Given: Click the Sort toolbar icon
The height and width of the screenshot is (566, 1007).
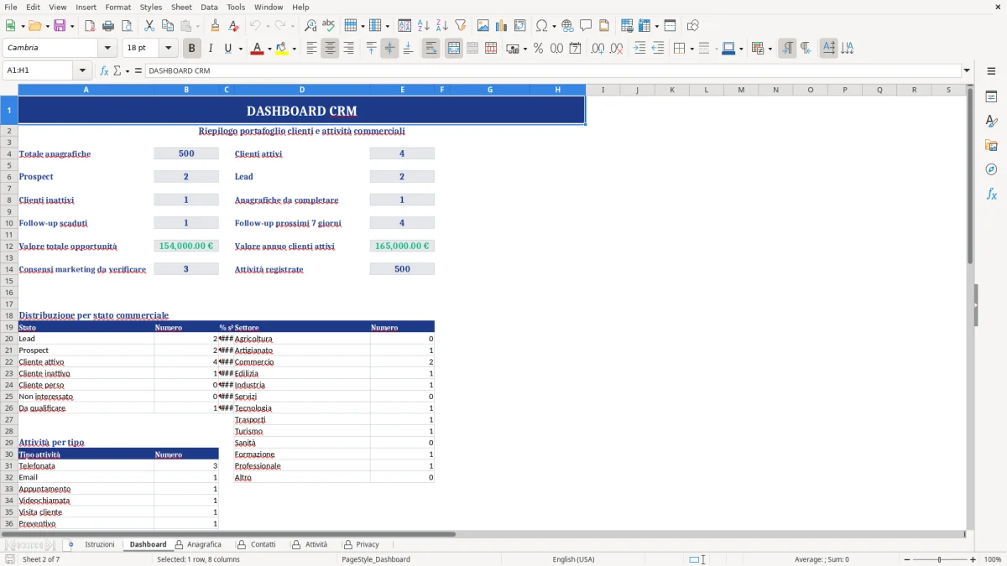Looking at the screenshot, I should coord(404,26).
